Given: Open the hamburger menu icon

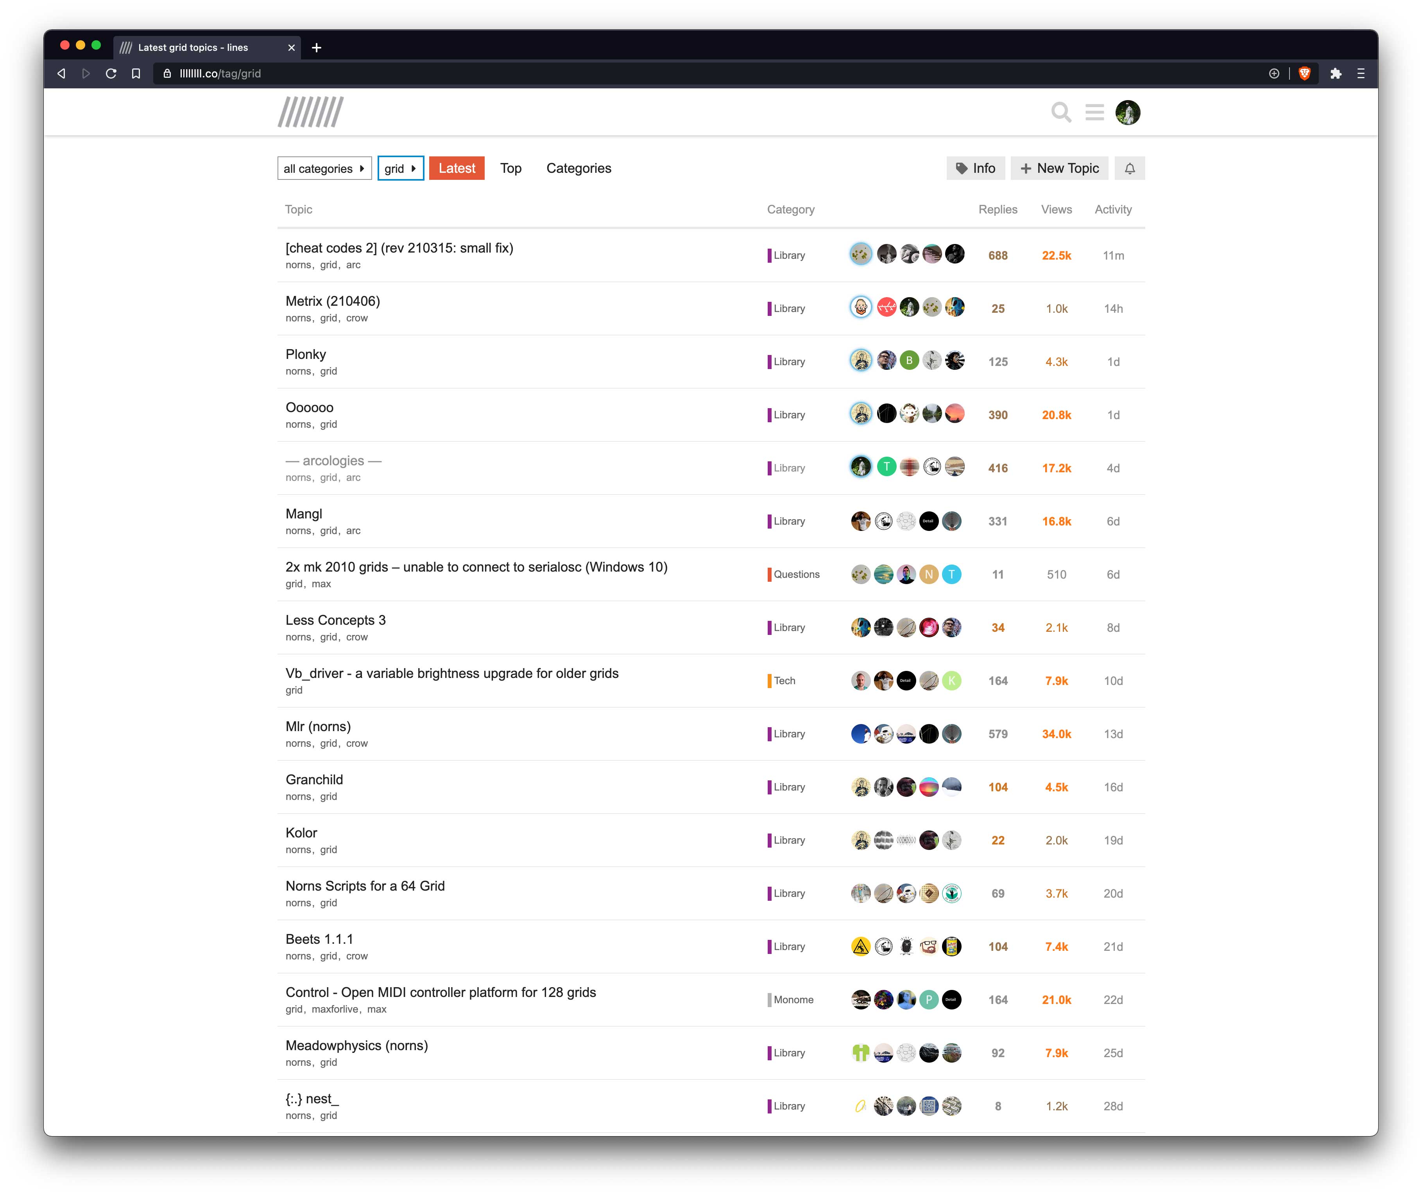Looking at the screenshot, I should pos(1094,112).
